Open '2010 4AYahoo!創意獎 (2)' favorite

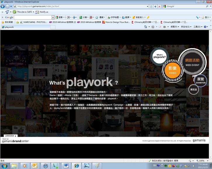(x=62, y=22)
